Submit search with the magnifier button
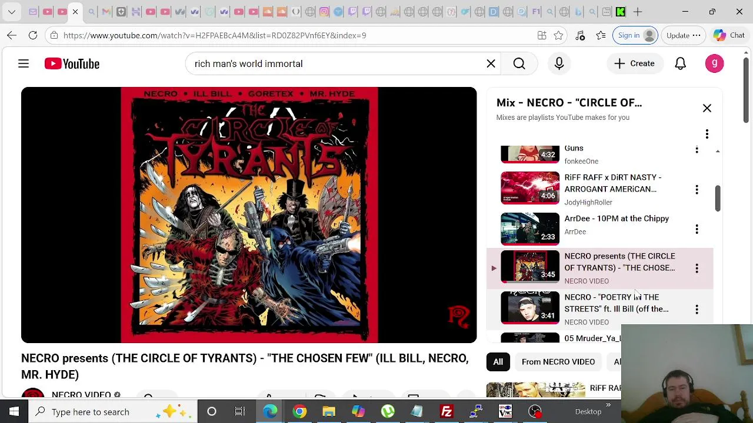753x423 pixels. point(519,63)
